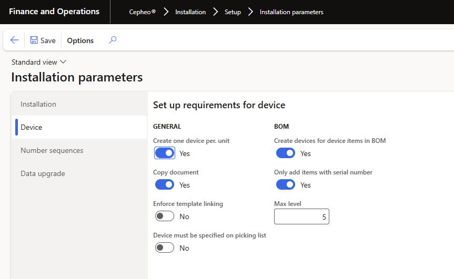The height and width of the screenshot is (279, 454).
Task: Switch to Number sequences tab
Action: tap(52, 150)
